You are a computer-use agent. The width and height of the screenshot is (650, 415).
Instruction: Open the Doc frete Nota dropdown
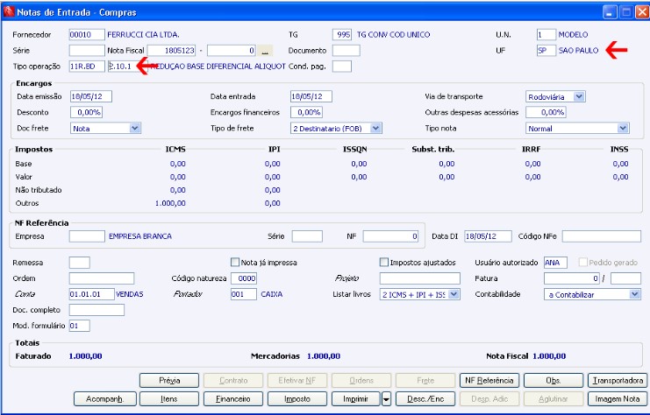[x=135, y=129]
